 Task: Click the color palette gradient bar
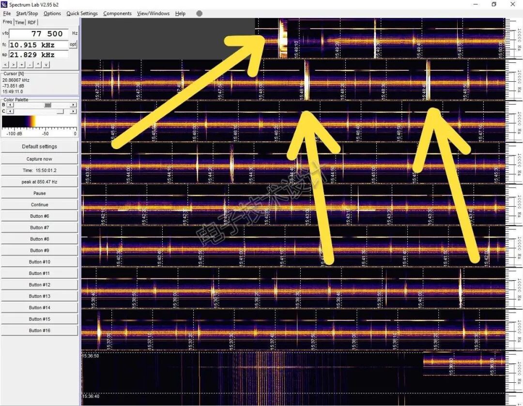pyautogui.click(x=39, y=121)
